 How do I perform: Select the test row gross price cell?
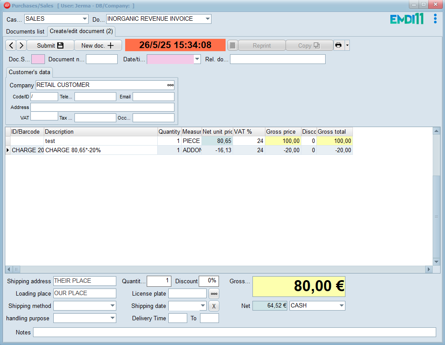(x=283, y=141)
